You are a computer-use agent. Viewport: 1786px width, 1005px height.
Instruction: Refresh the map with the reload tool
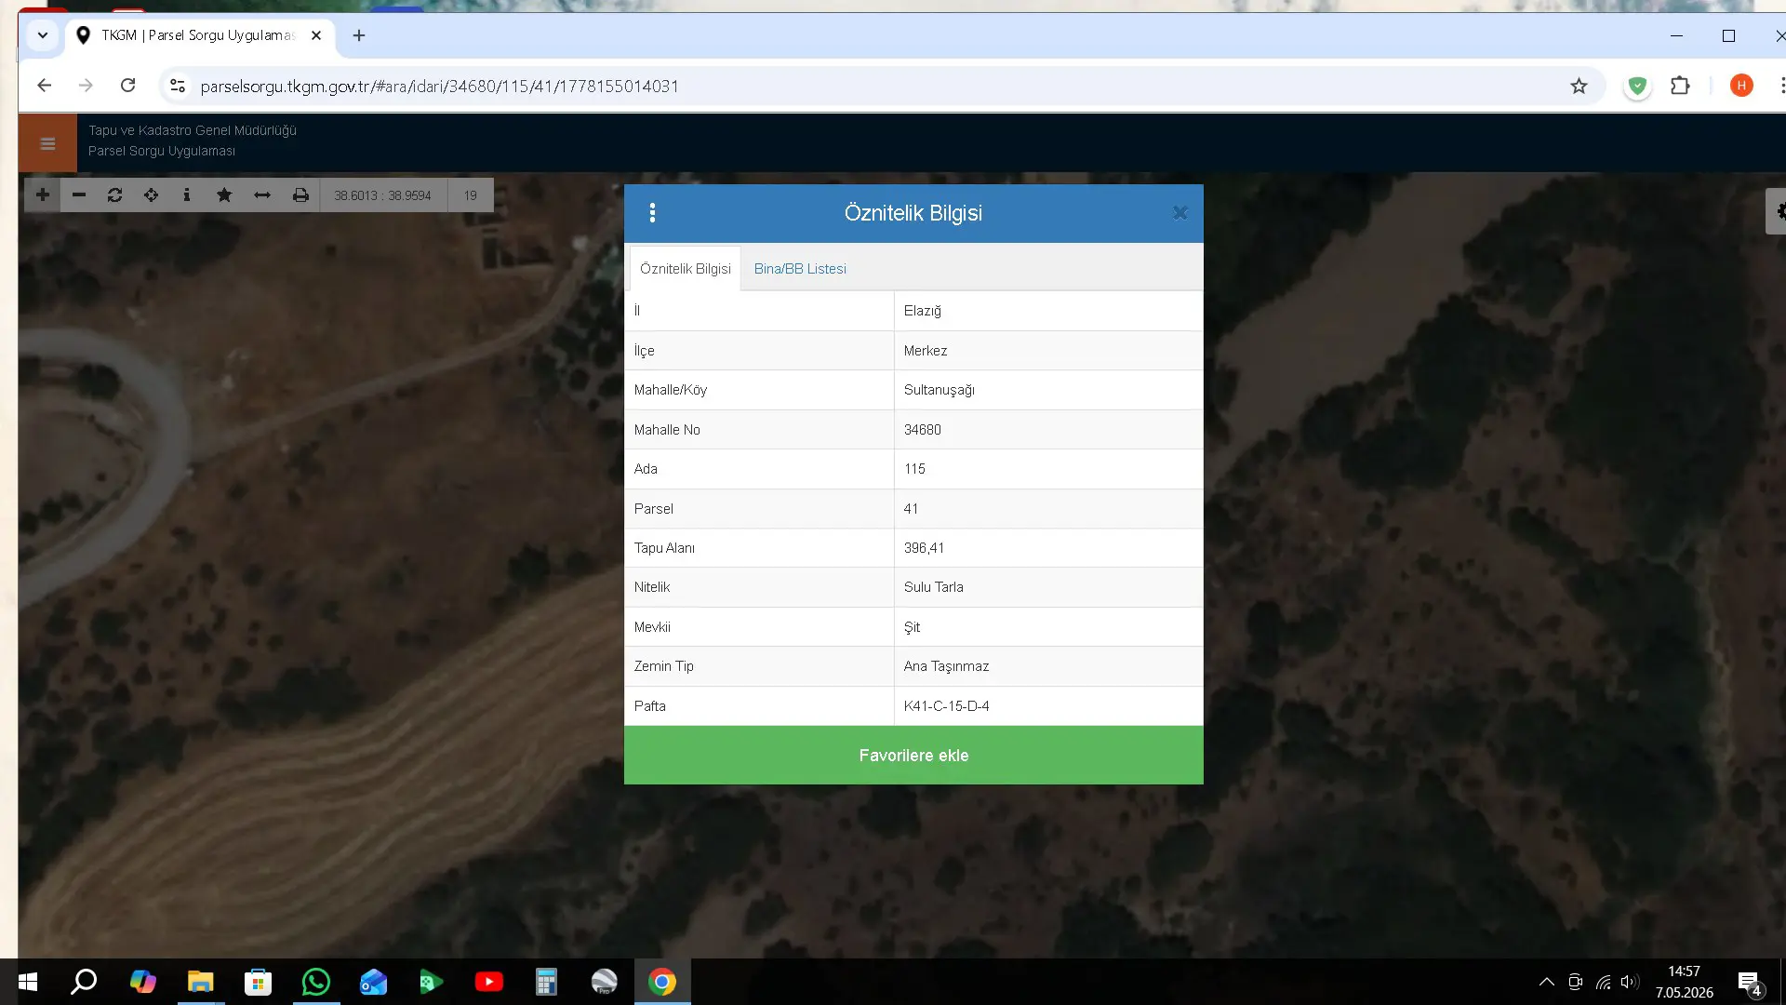115,194
